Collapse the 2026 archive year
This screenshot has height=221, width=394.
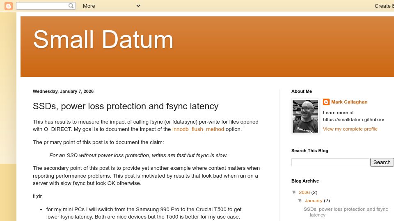[x=294, y=192]
